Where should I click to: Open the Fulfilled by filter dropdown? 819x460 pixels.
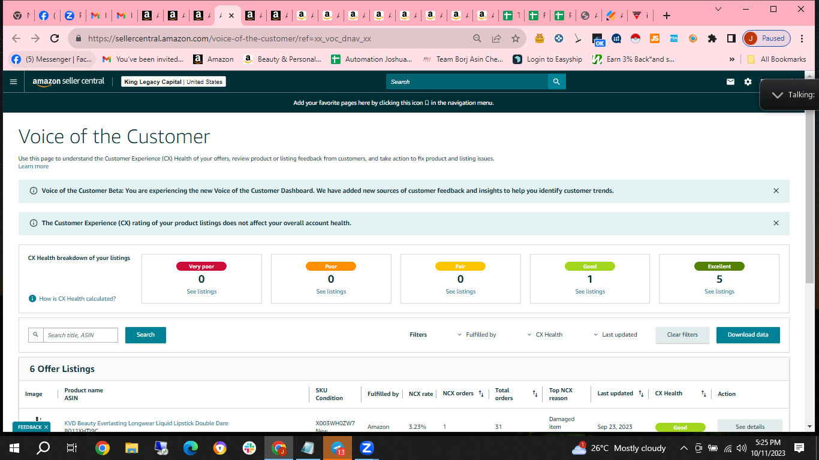coord(477,335)
